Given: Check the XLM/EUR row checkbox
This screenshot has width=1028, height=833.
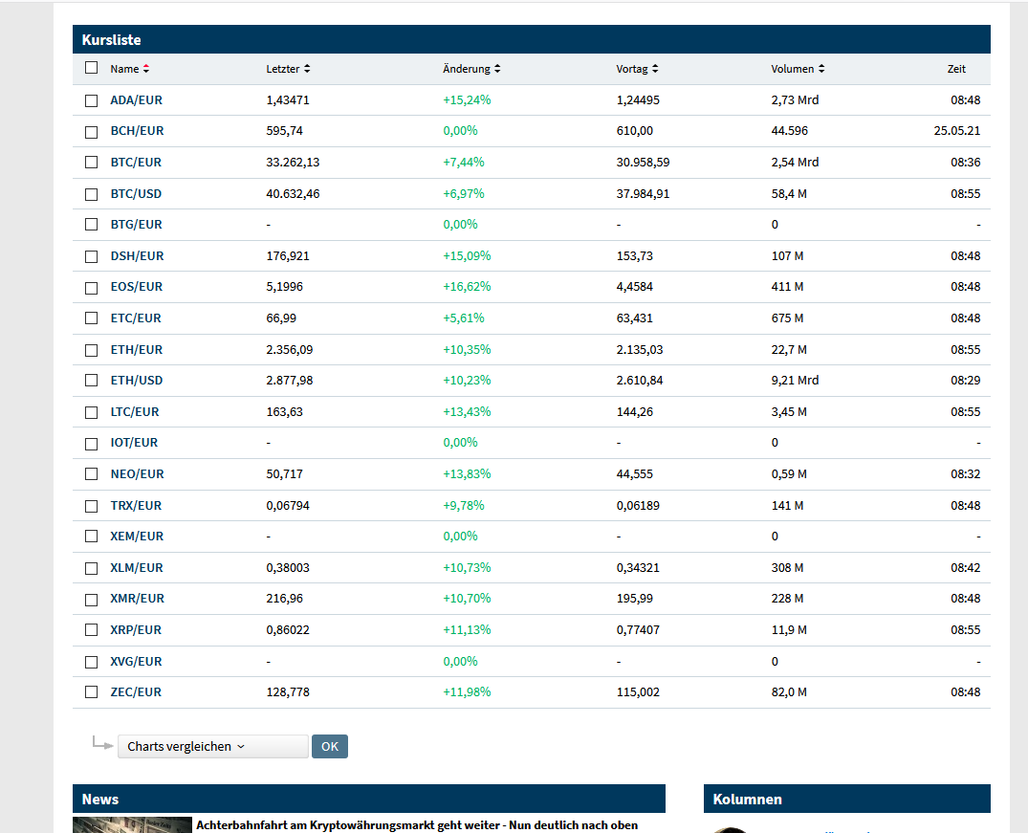Looking at the screenshot, I should [x=91, y=569].
